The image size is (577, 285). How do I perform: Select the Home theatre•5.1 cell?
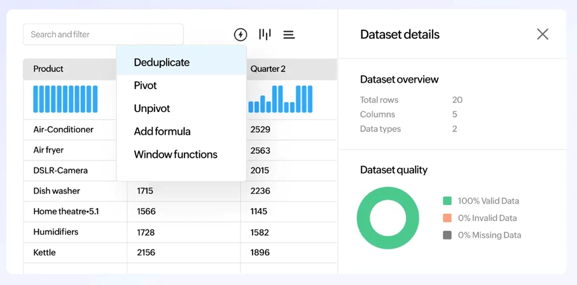[75, 211]
